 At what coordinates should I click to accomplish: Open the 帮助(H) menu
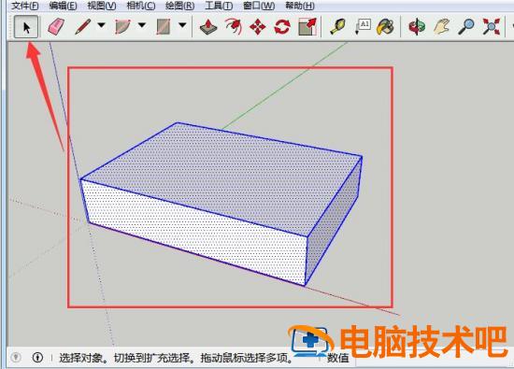pyautogui.click(x=300, y=6)
